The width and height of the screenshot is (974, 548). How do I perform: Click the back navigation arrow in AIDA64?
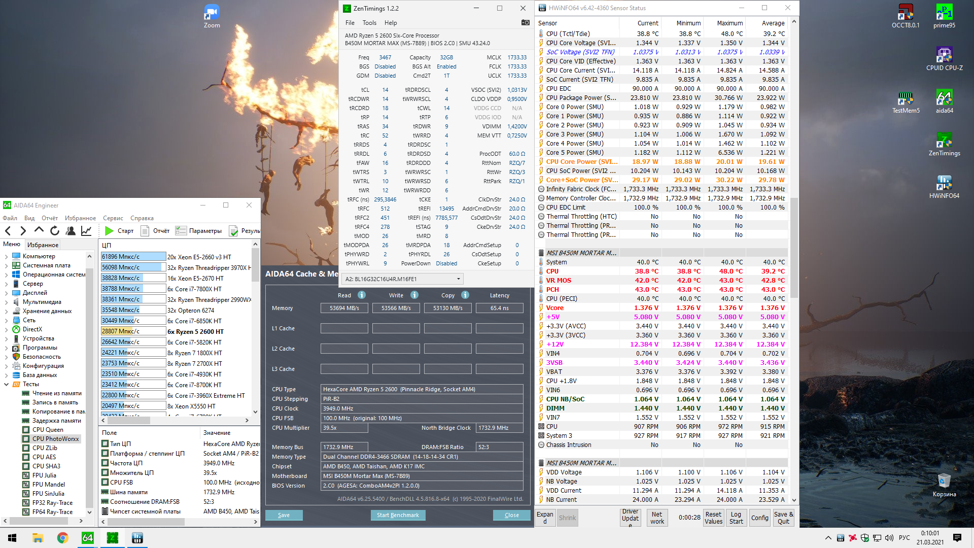click(x=8, y=231)
